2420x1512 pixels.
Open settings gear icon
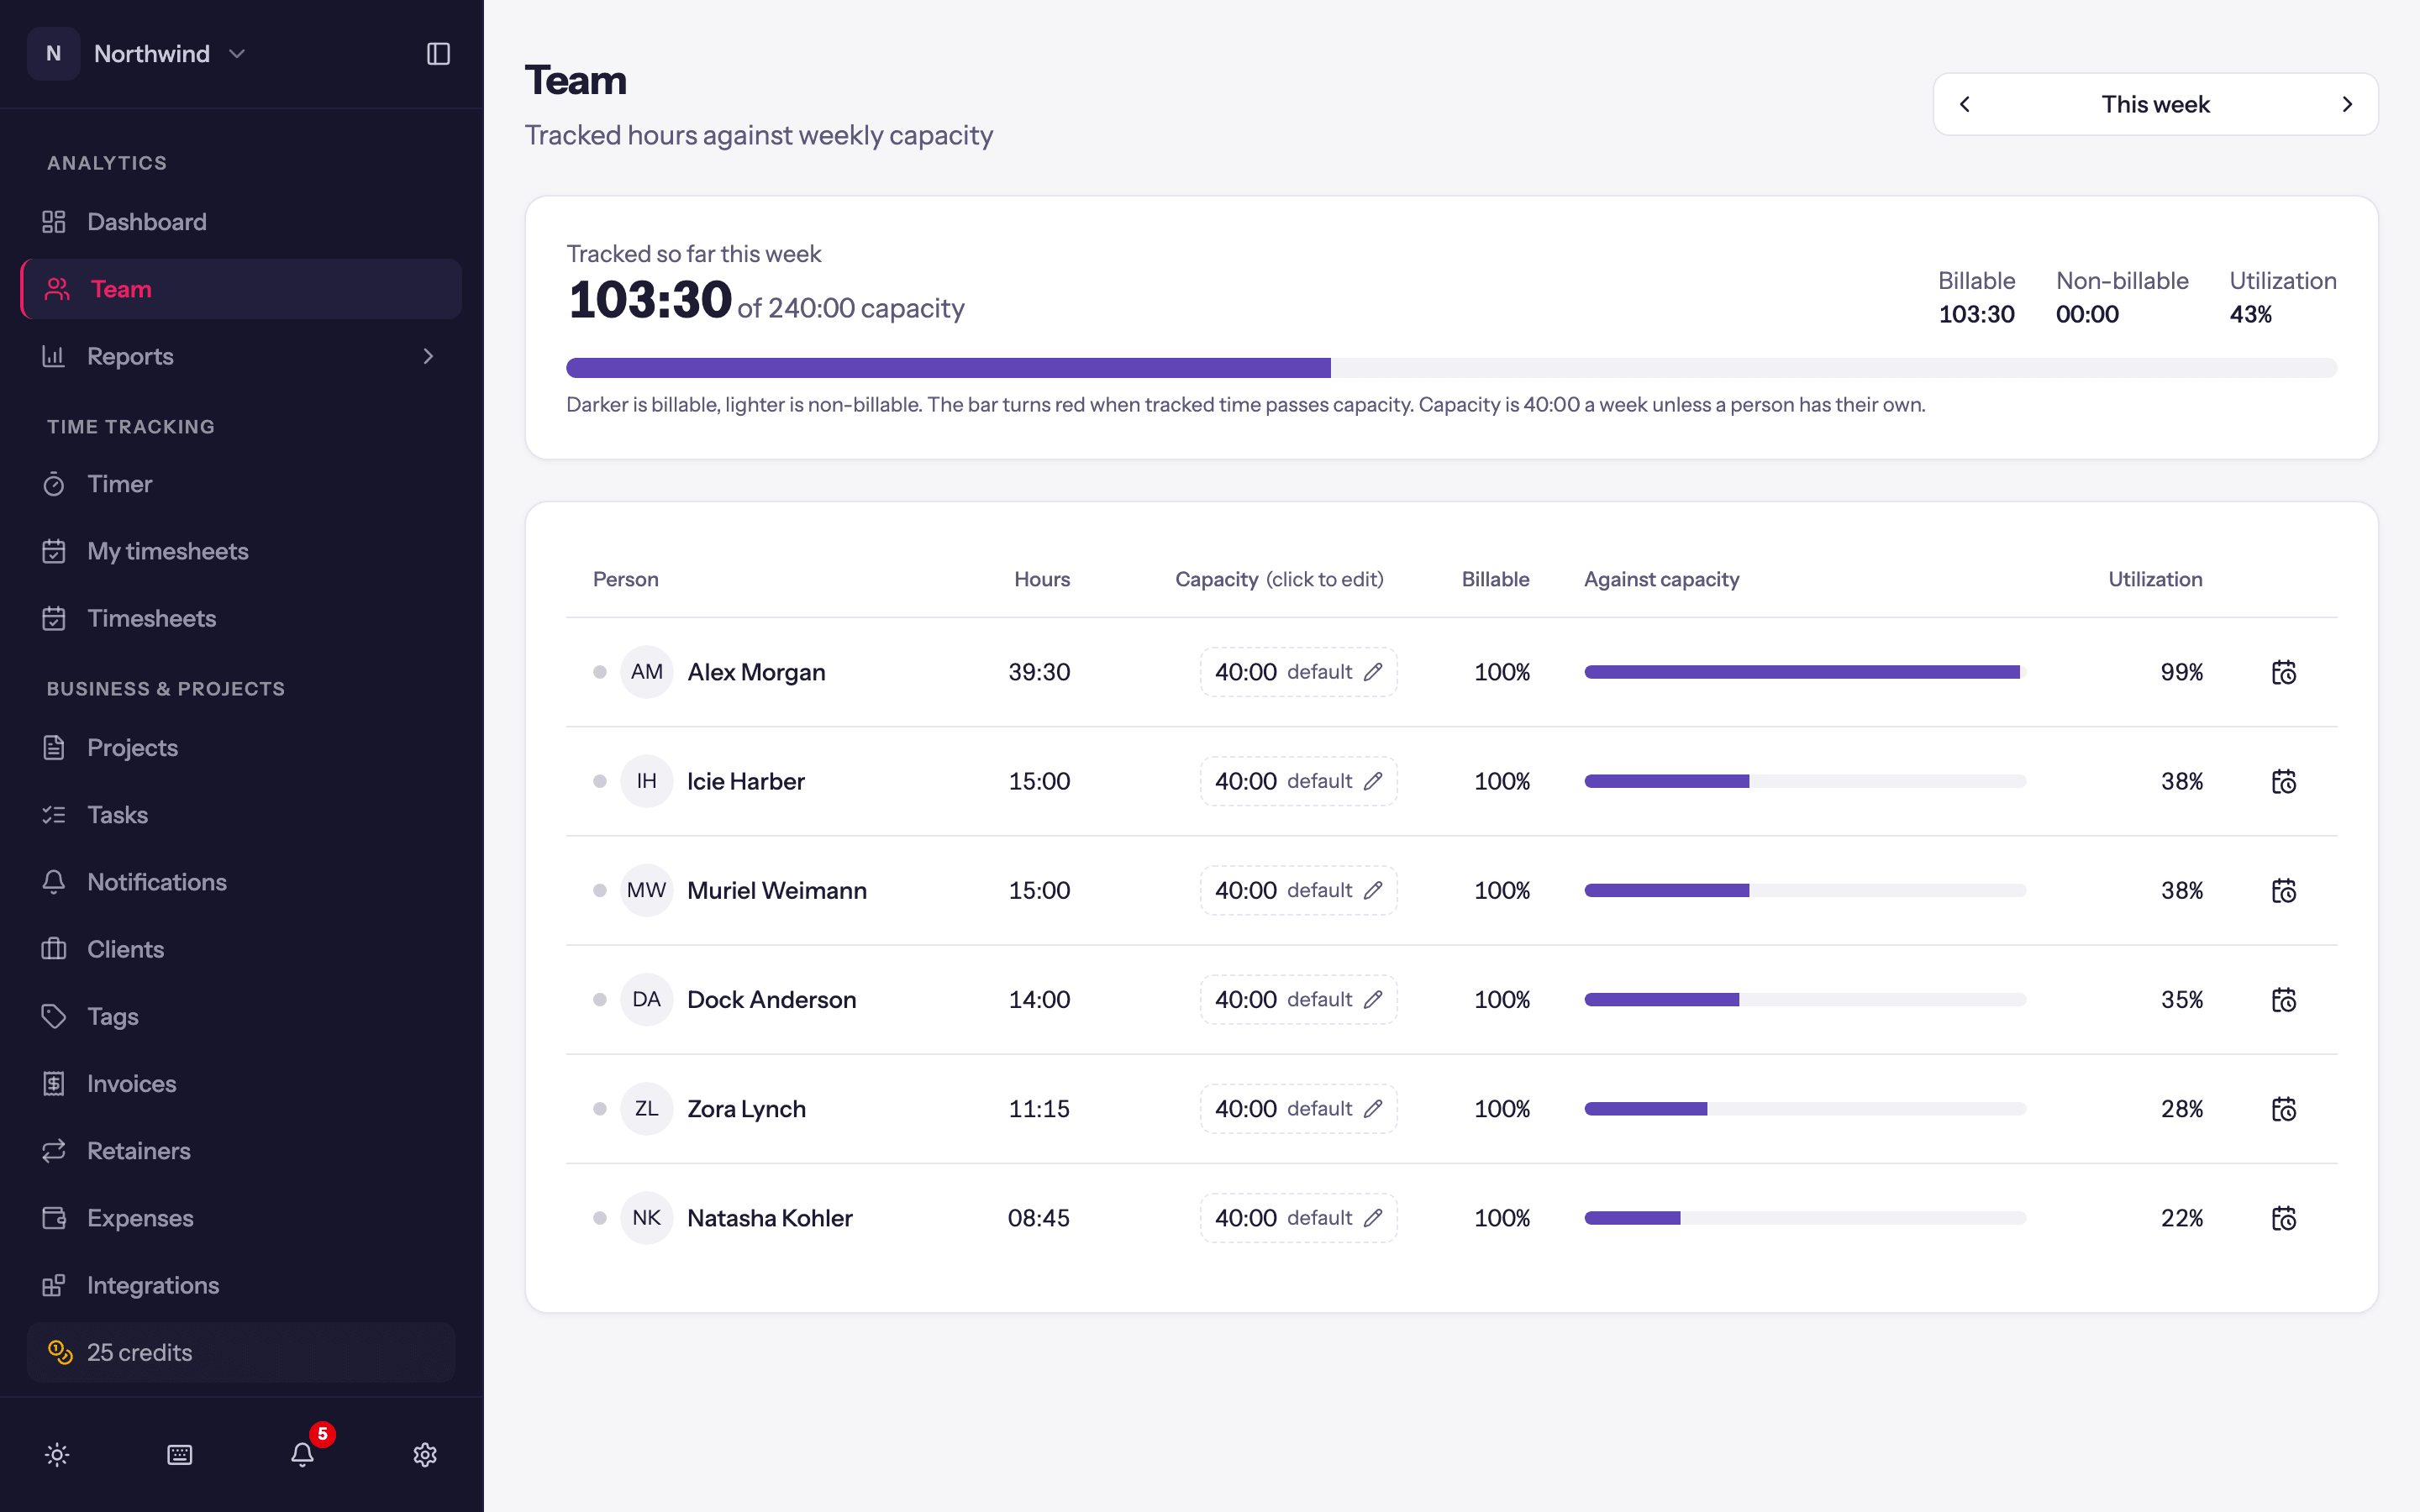coord(425,1454)
